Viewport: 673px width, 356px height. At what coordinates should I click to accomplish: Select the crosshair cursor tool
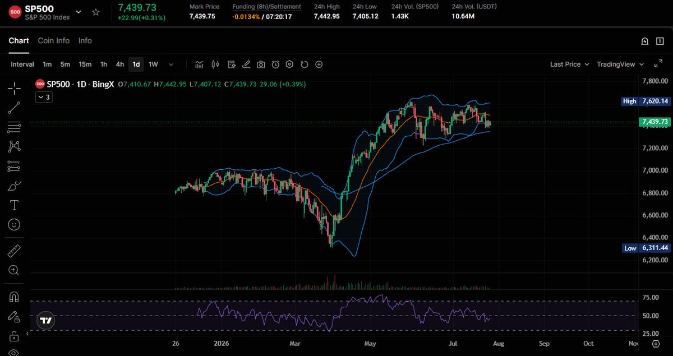pyautogui.click(x=15, y=87)
